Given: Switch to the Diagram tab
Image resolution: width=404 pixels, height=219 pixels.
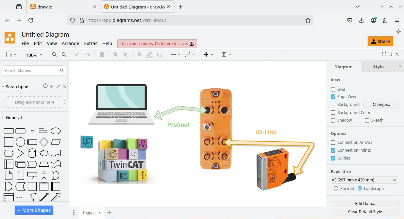Looking at the screenshot, I should click(x=343, y=67).
